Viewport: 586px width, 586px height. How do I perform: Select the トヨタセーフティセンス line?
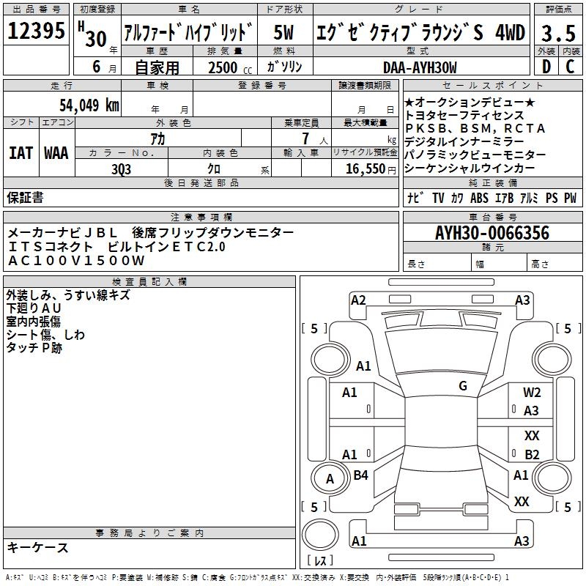pyautogui.click(x=464, y=115)
